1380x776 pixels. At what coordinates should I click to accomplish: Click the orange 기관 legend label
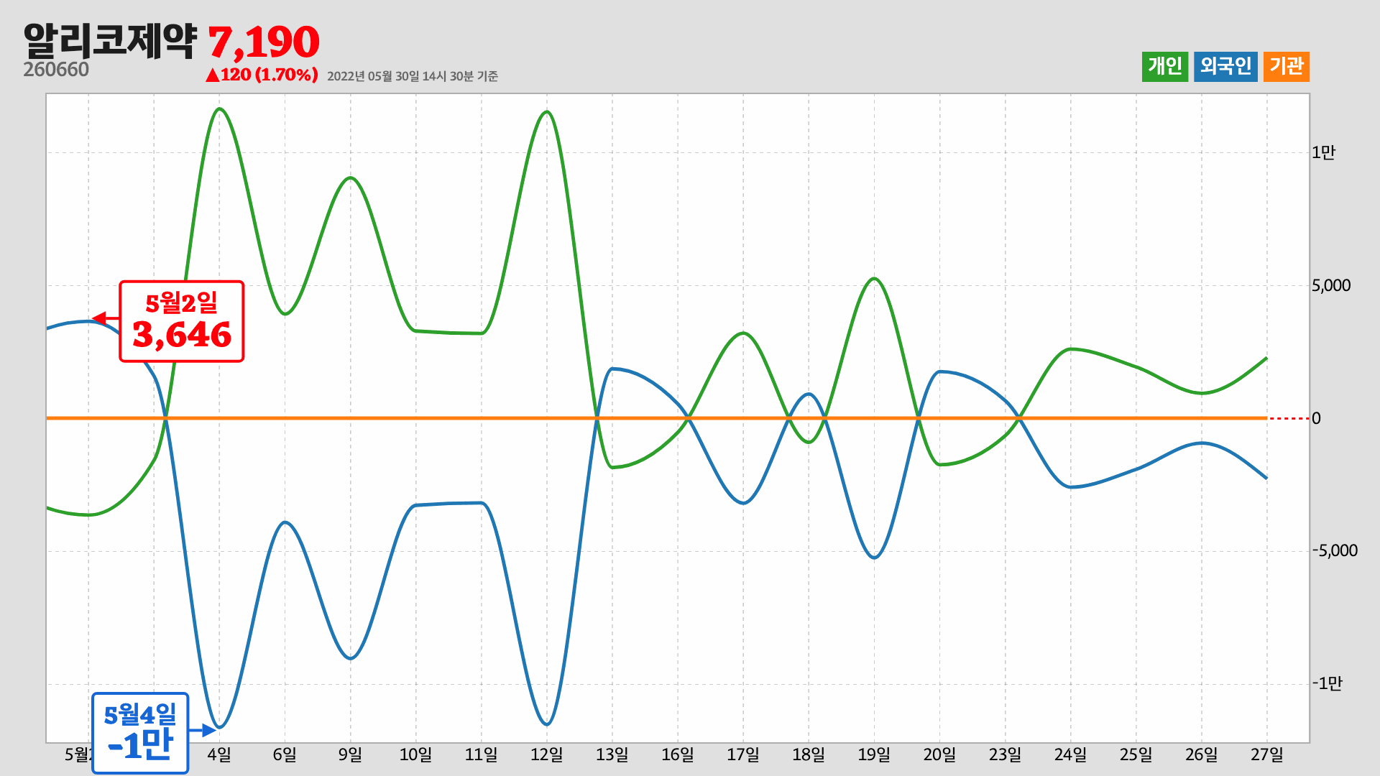[1287, 67]
